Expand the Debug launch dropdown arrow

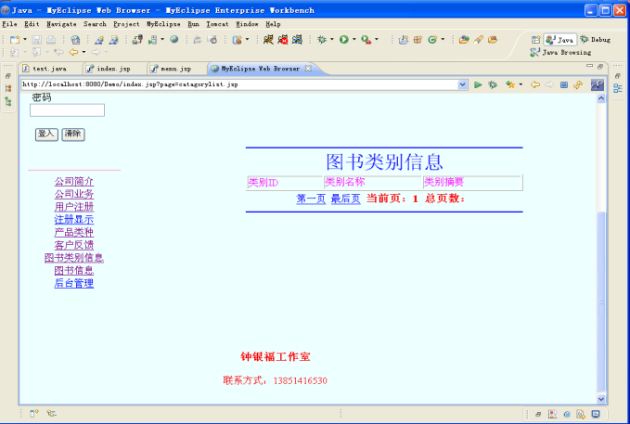[x=332, y=39]
